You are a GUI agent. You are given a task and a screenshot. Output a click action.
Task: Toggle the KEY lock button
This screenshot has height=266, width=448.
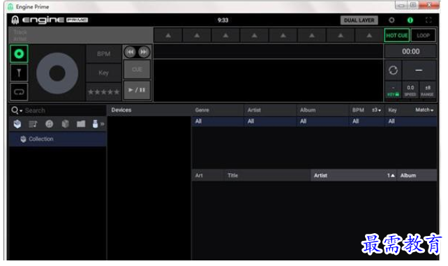coord(393,90)
